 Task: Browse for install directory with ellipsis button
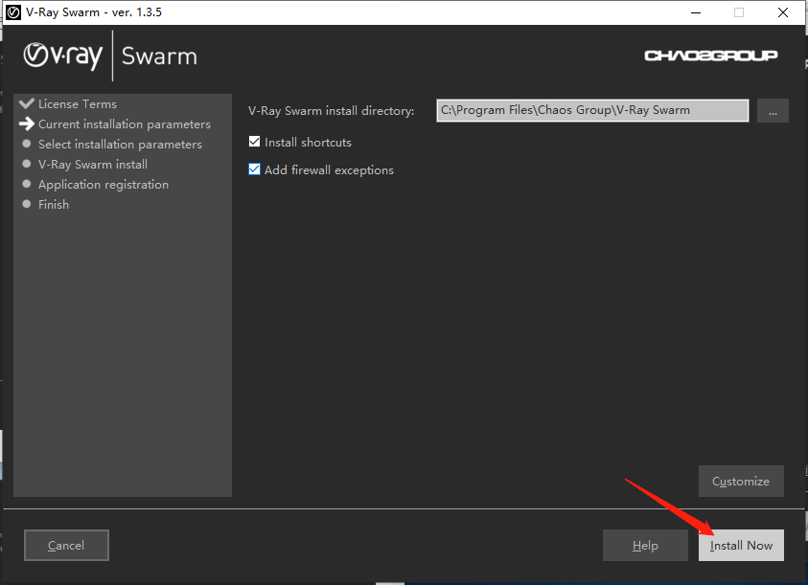point(773,111)
